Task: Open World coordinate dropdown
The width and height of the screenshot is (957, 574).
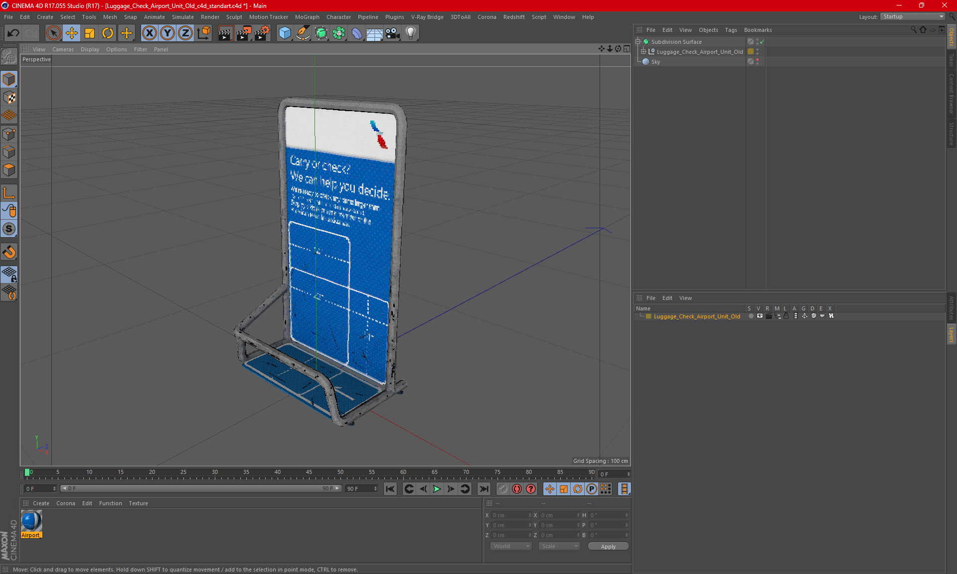Action: (x=511, y=546)
